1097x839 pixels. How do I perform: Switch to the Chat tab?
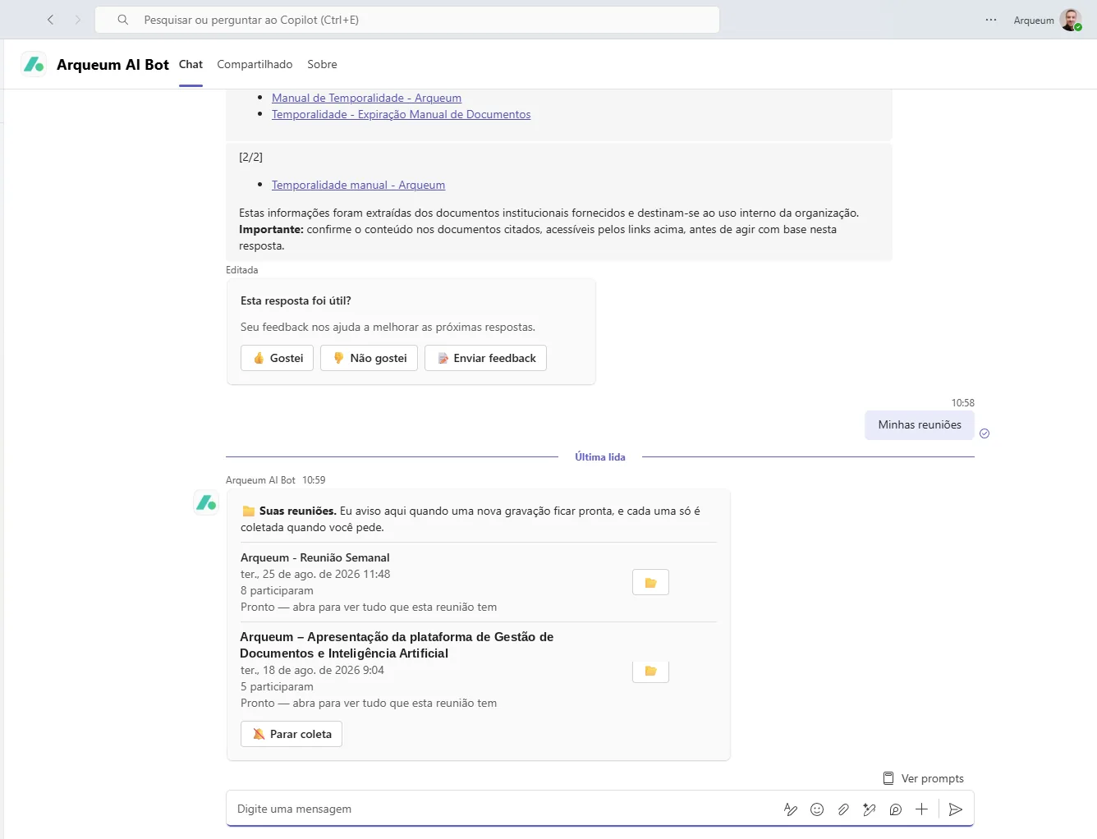tap(190, 64)
